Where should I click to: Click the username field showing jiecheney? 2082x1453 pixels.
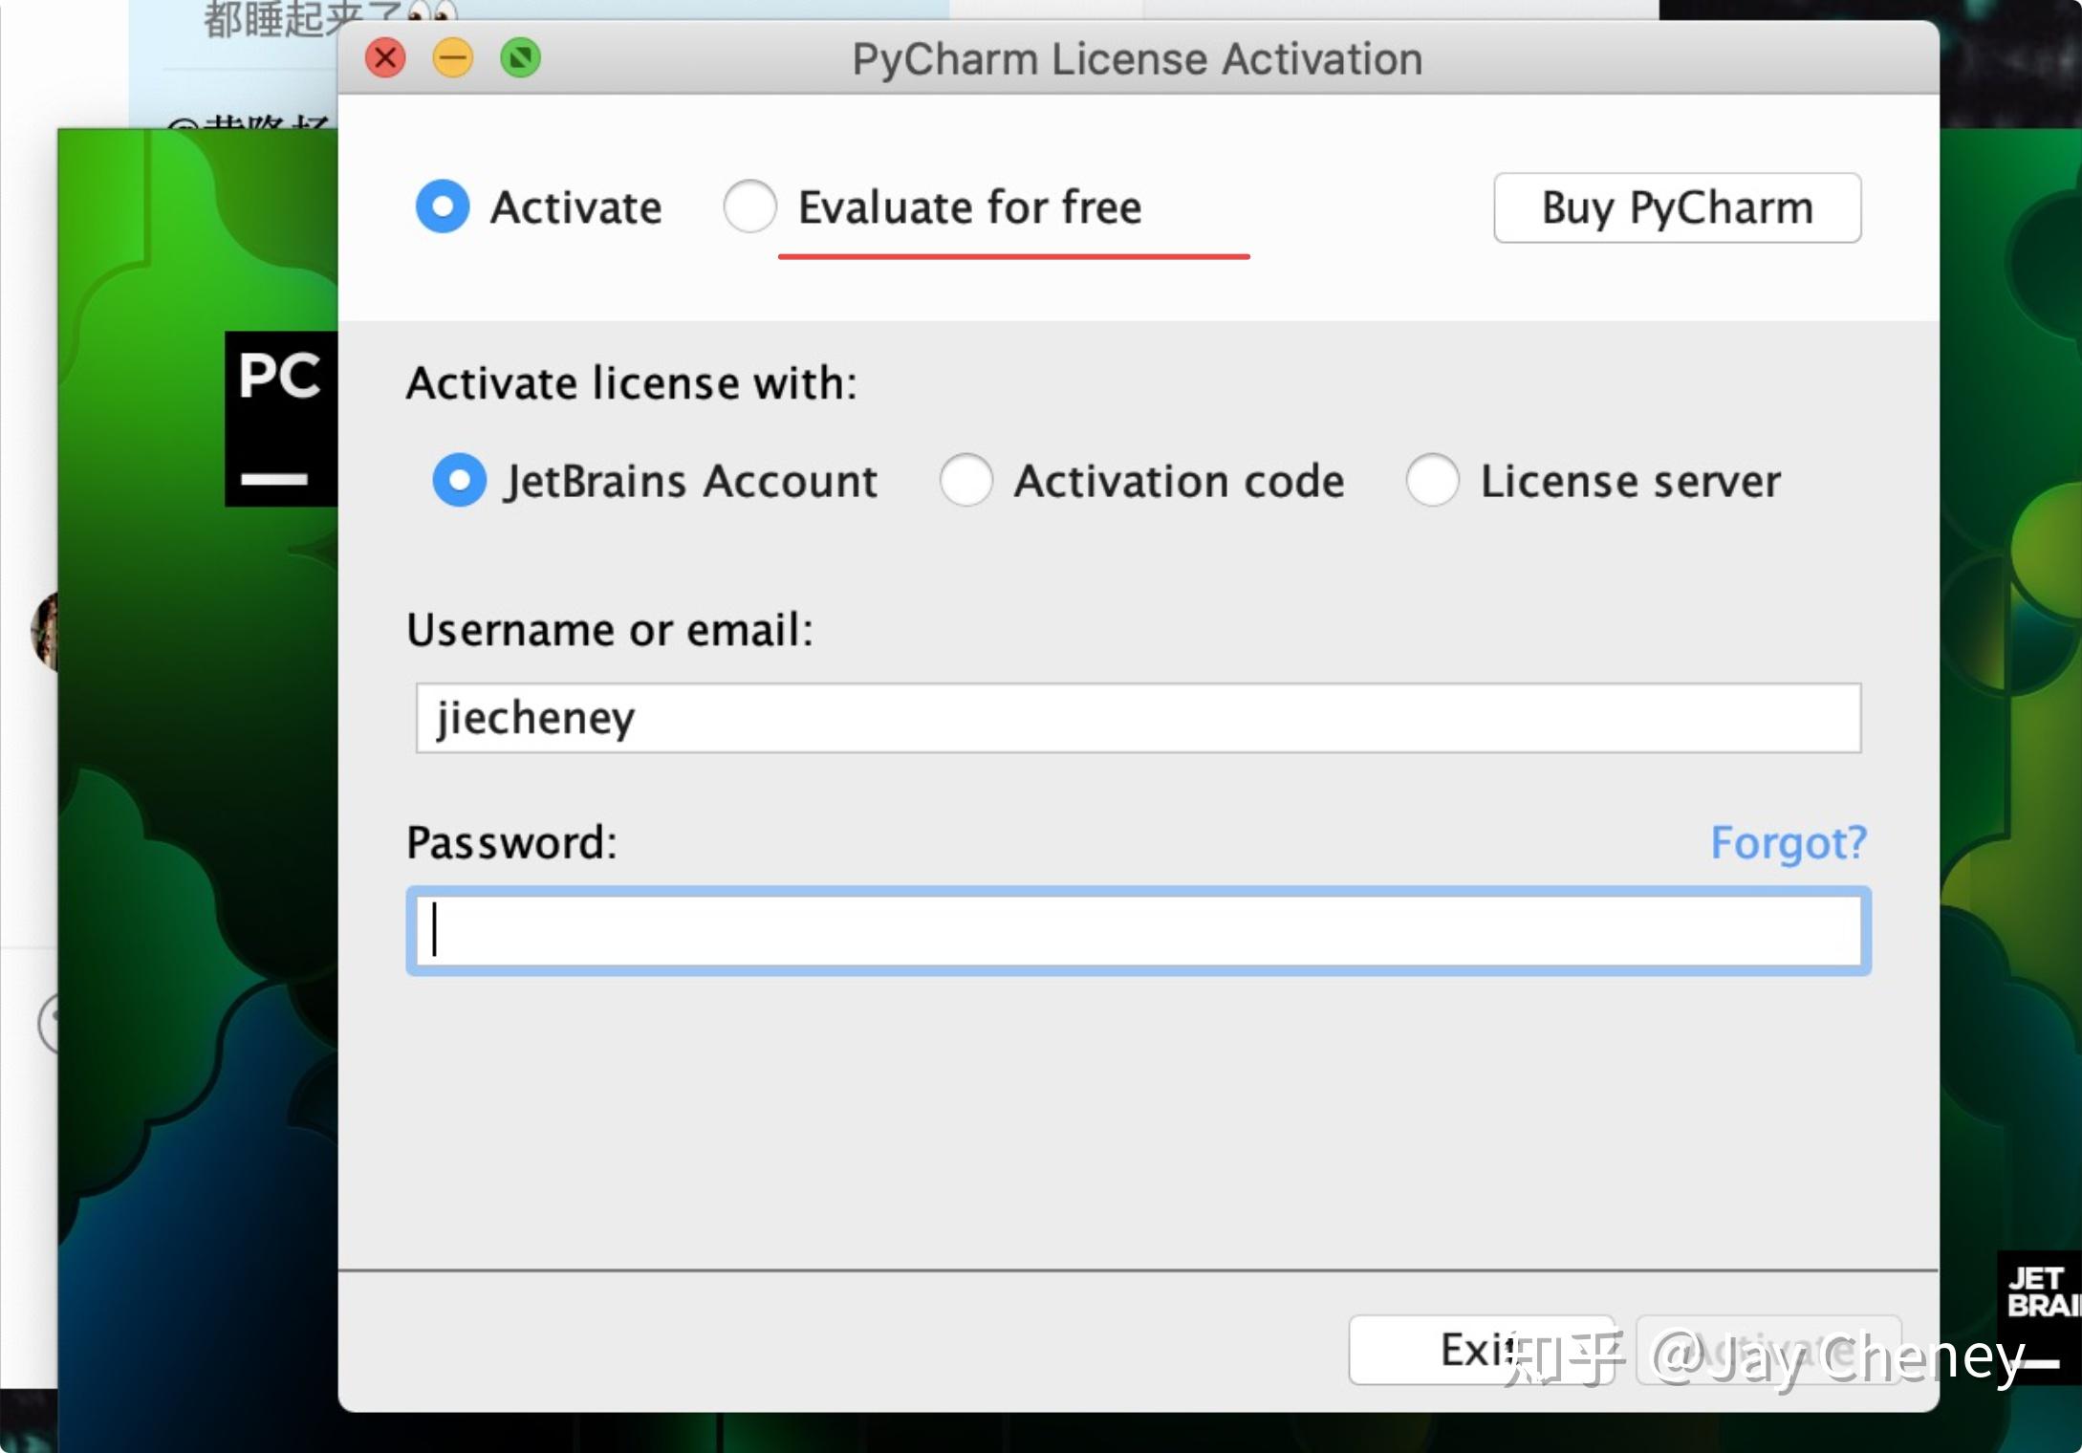pyautogui.click(x=1138, y=718)
